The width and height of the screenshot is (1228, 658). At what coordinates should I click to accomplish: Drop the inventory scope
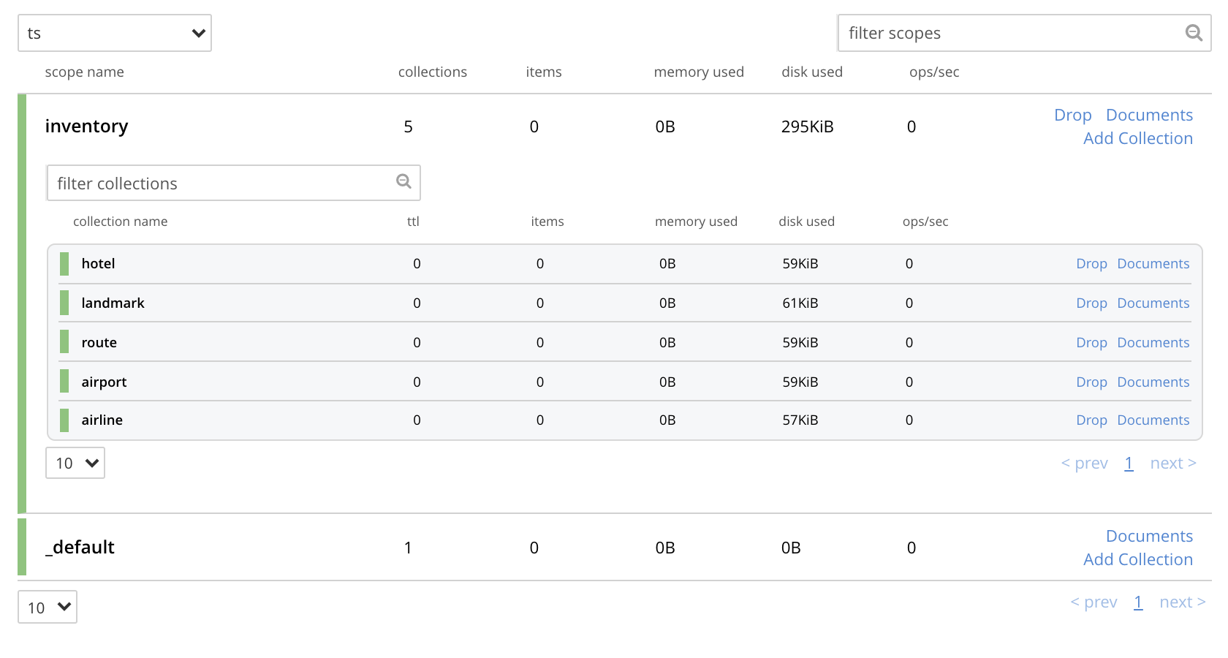[x=1072, y=115]
